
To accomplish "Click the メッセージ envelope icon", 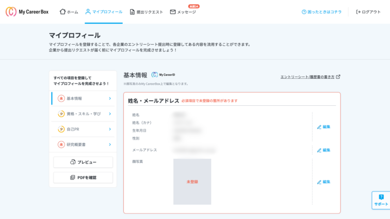I will (173, 11).
